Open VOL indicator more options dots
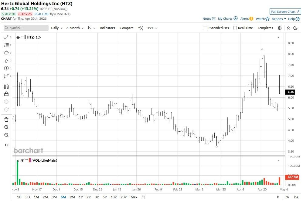This screenshot has height=202, width=303. click(27, 160)
